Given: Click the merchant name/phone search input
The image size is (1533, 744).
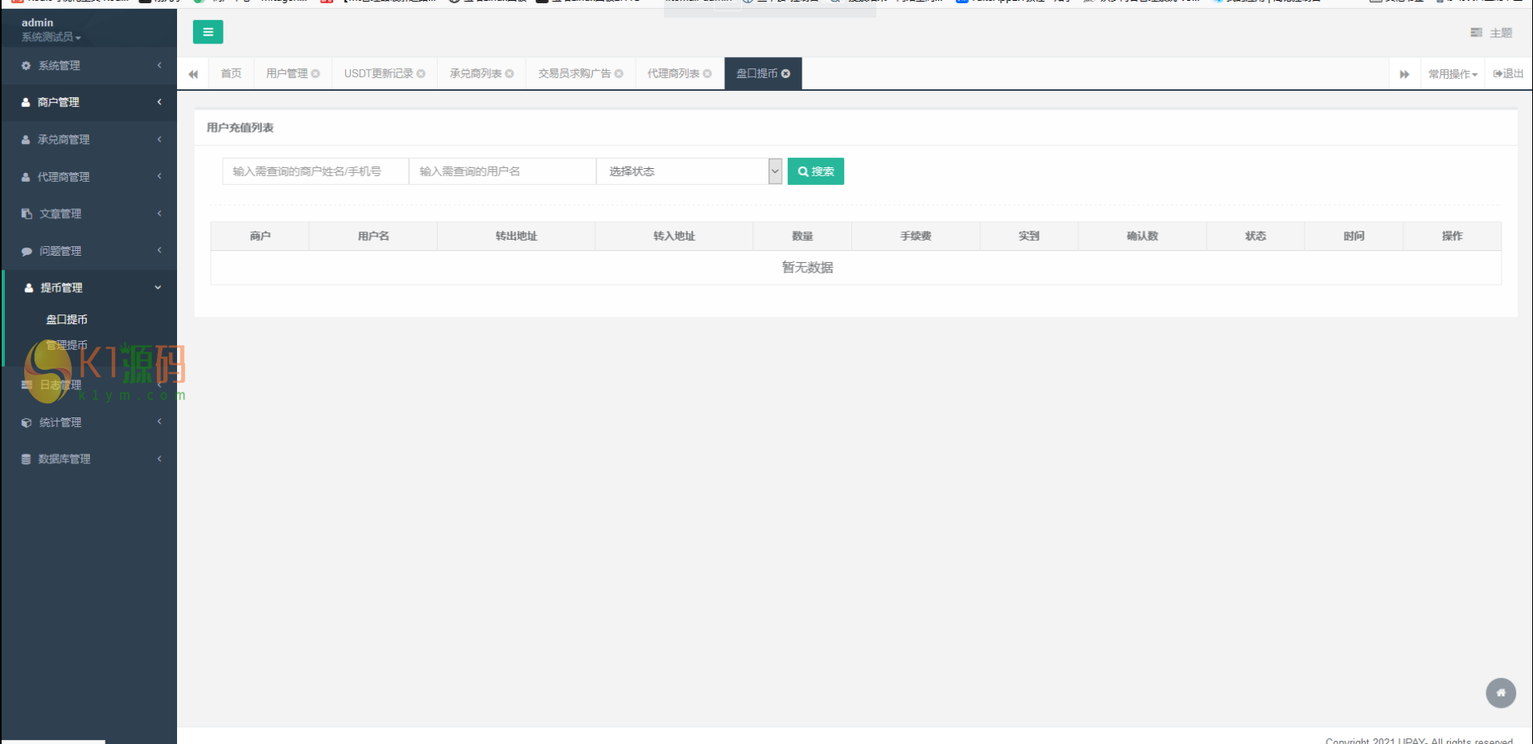Looking at the screenshot, I should click(x=315, y=171).
